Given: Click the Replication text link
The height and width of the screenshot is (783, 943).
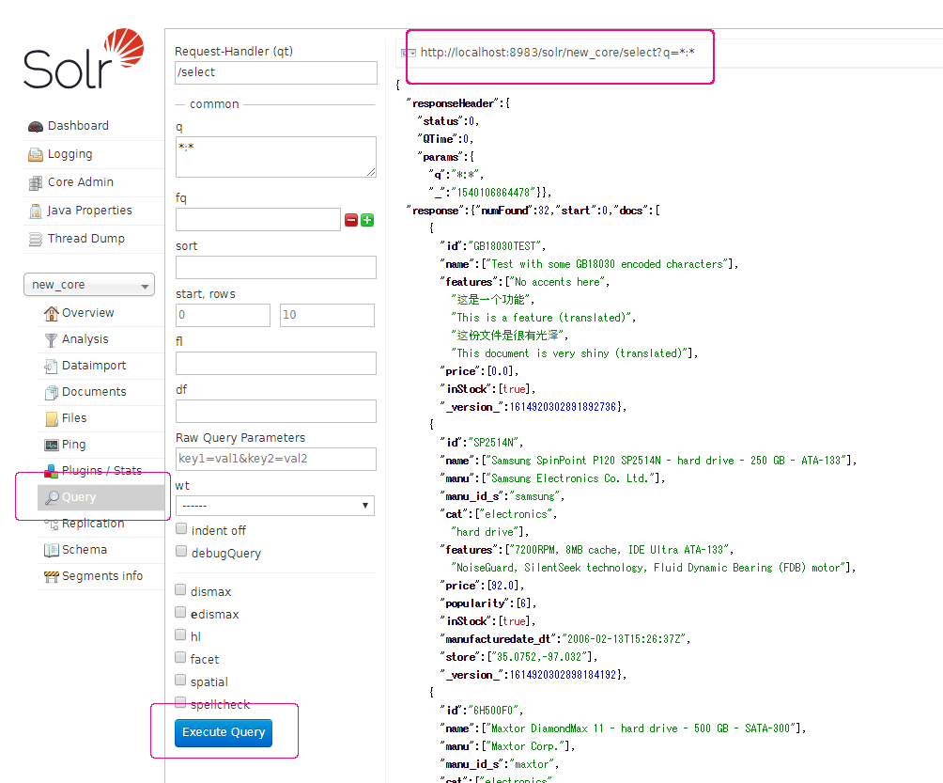Looking at the screenshot, I should tap(93, 524).
